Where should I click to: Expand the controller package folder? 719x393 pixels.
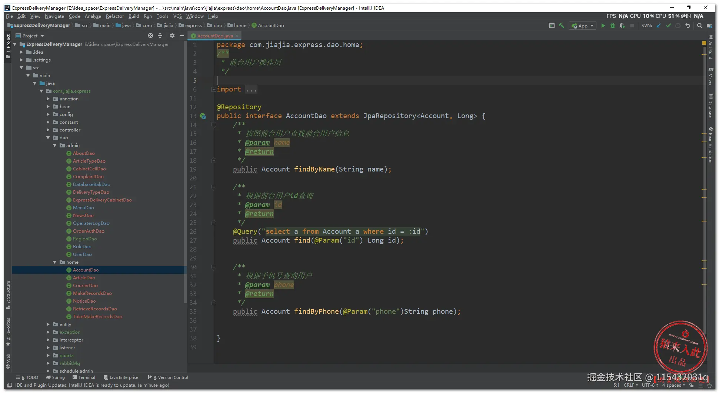(48, 130)
